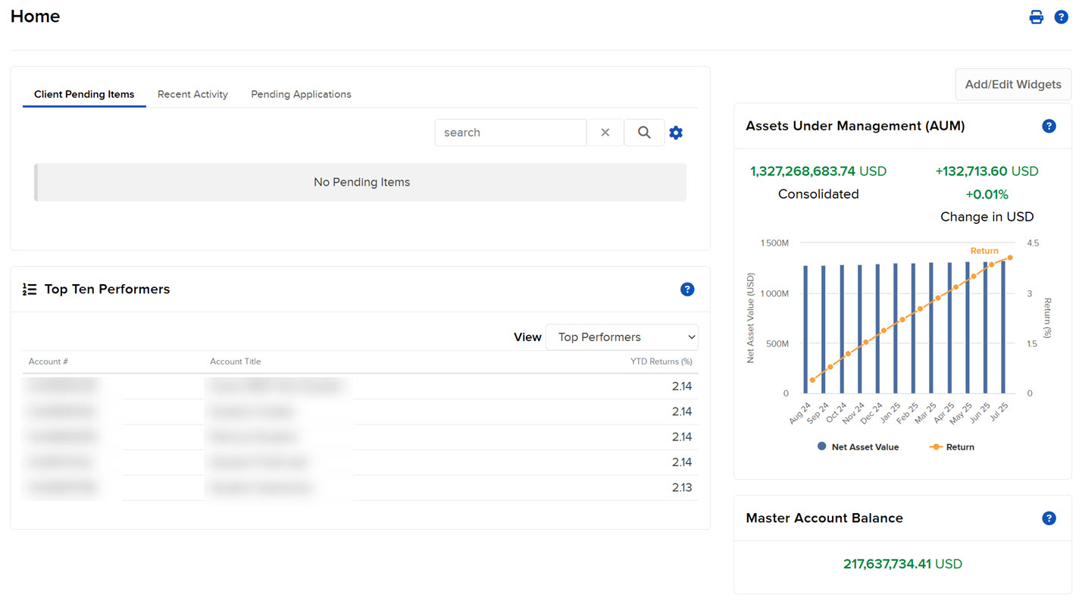Click the 2.13 YTD return value
Screen dimensions: 1082x601
click(x=682, y=487)
